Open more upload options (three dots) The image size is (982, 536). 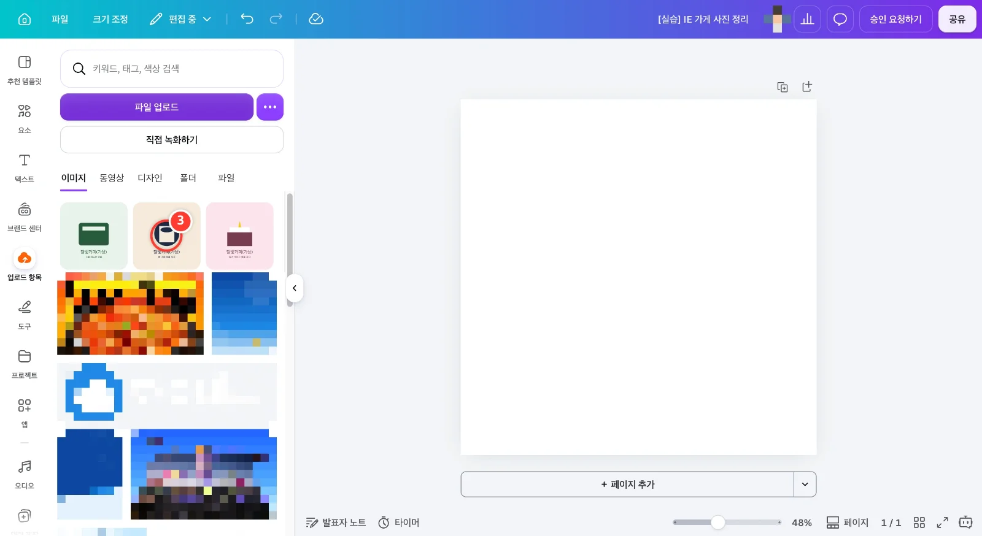[x=270, y=107]
